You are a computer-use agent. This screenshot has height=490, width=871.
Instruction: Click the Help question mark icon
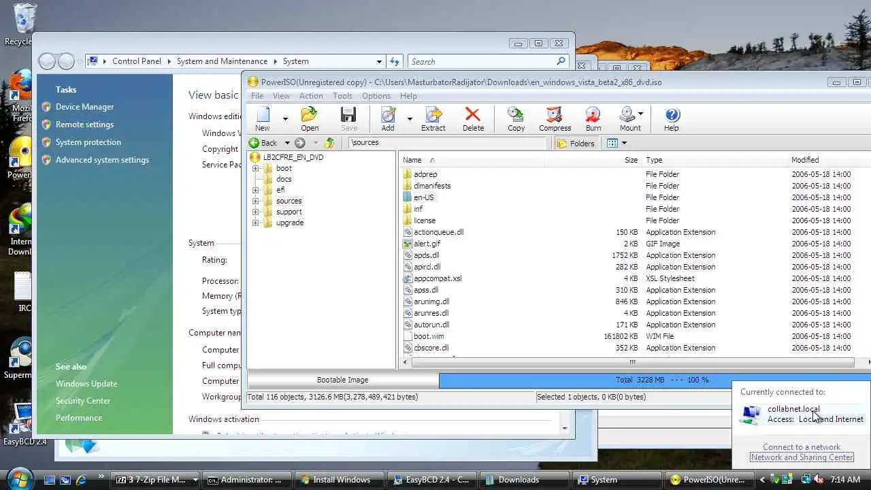pos(672,114)
